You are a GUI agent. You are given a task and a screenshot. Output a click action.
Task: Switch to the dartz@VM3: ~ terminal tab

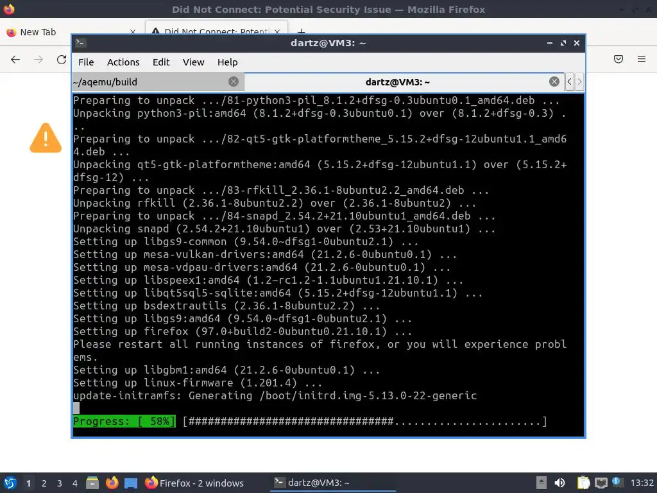click(x=404, y=82)
